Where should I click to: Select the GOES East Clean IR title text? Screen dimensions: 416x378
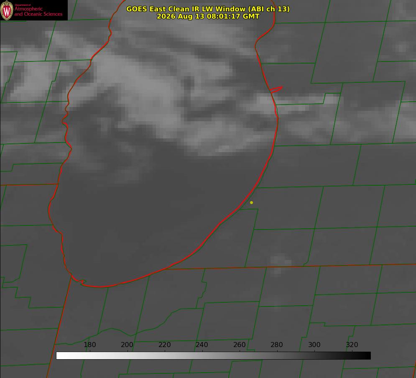[x=208, y=9]
